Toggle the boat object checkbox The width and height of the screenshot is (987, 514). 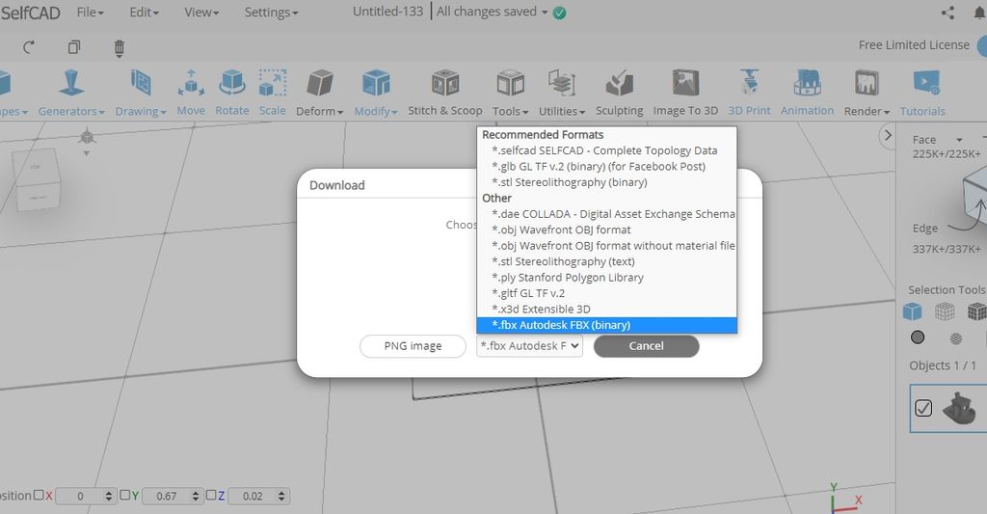click(923, 408)
